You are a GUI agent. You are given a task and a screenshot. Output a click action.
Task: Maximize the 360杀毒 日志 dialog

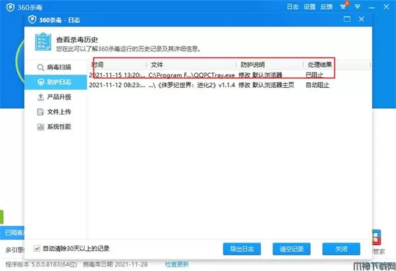[x=347, y=19]
